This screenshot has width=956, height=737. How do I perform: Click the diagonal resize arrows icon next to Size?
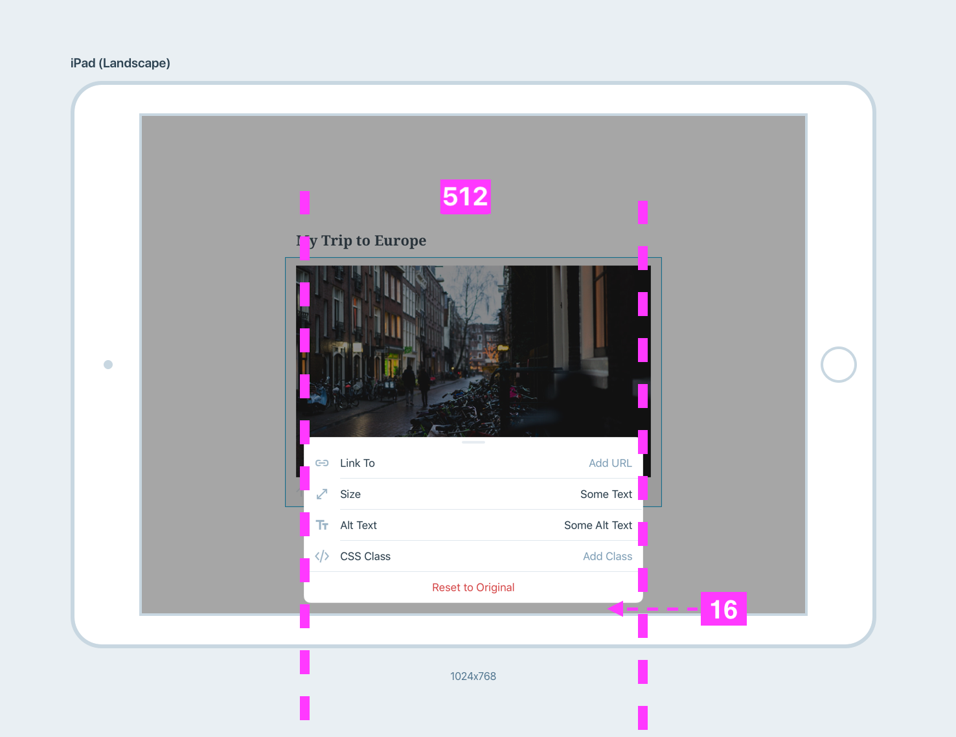coord(322,493)
